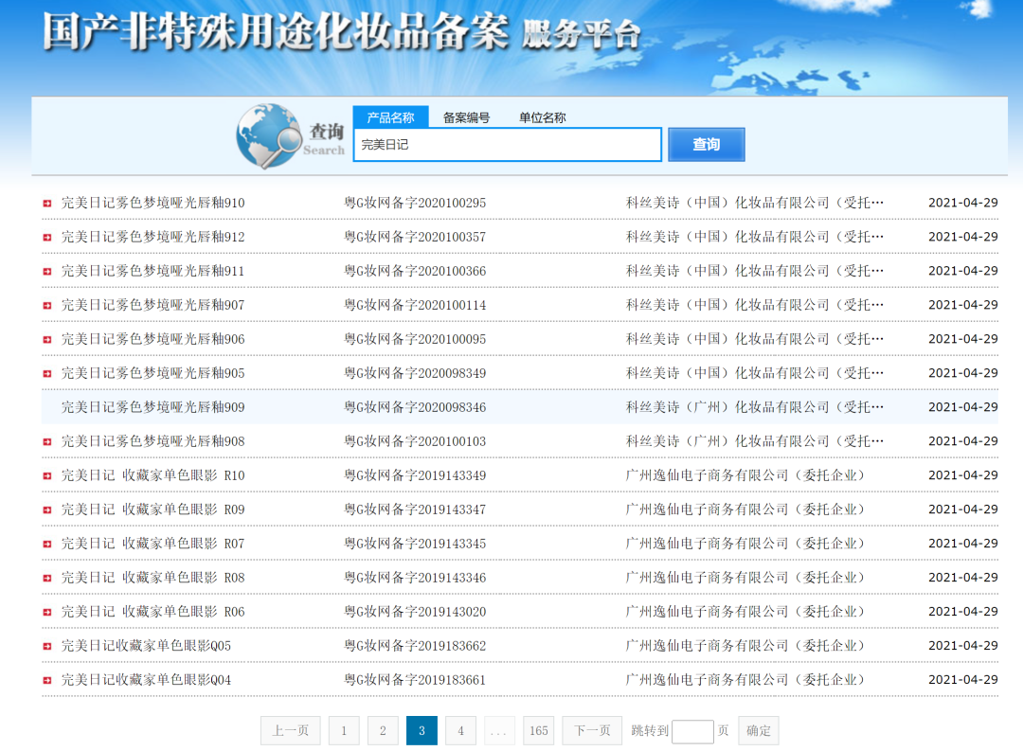Open product 完美日记收藏家单色眼影Q04

(146, 680)
